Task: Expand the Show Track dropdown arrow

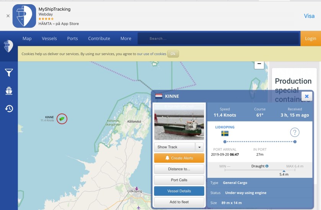Action: coord(199,147)
